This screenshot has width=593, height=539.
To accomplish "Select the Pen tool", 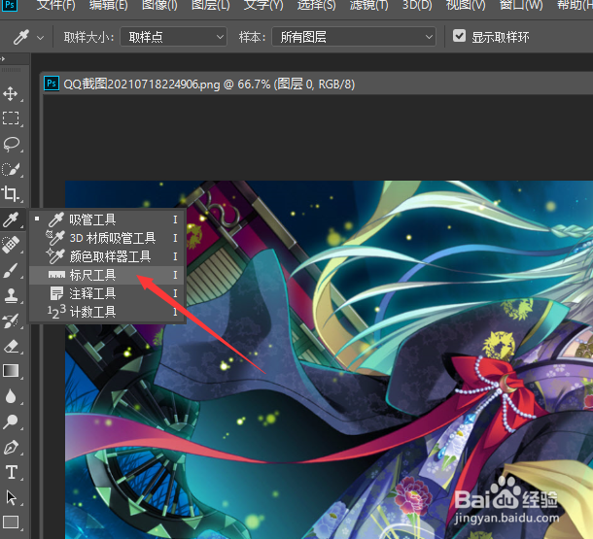I will tap(11, 447).
